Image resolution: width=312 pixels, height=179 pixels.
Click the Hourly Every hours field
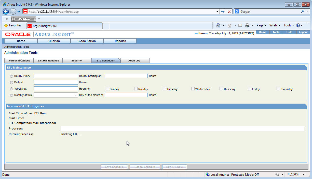coord(56,76)
